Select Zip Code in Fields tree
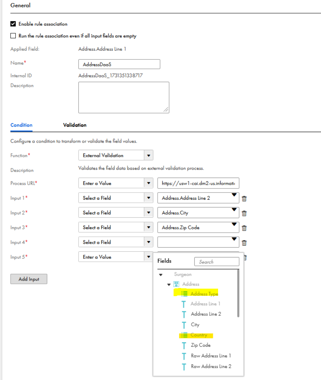321x380 pixels. (x=200, y=345)
